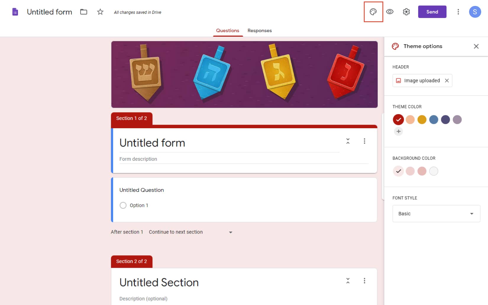Image resolution: width=488 pixels, height=305 pixels.
Task: Open Section 1 three-dot options menu
Action: (x=364, y=141)
